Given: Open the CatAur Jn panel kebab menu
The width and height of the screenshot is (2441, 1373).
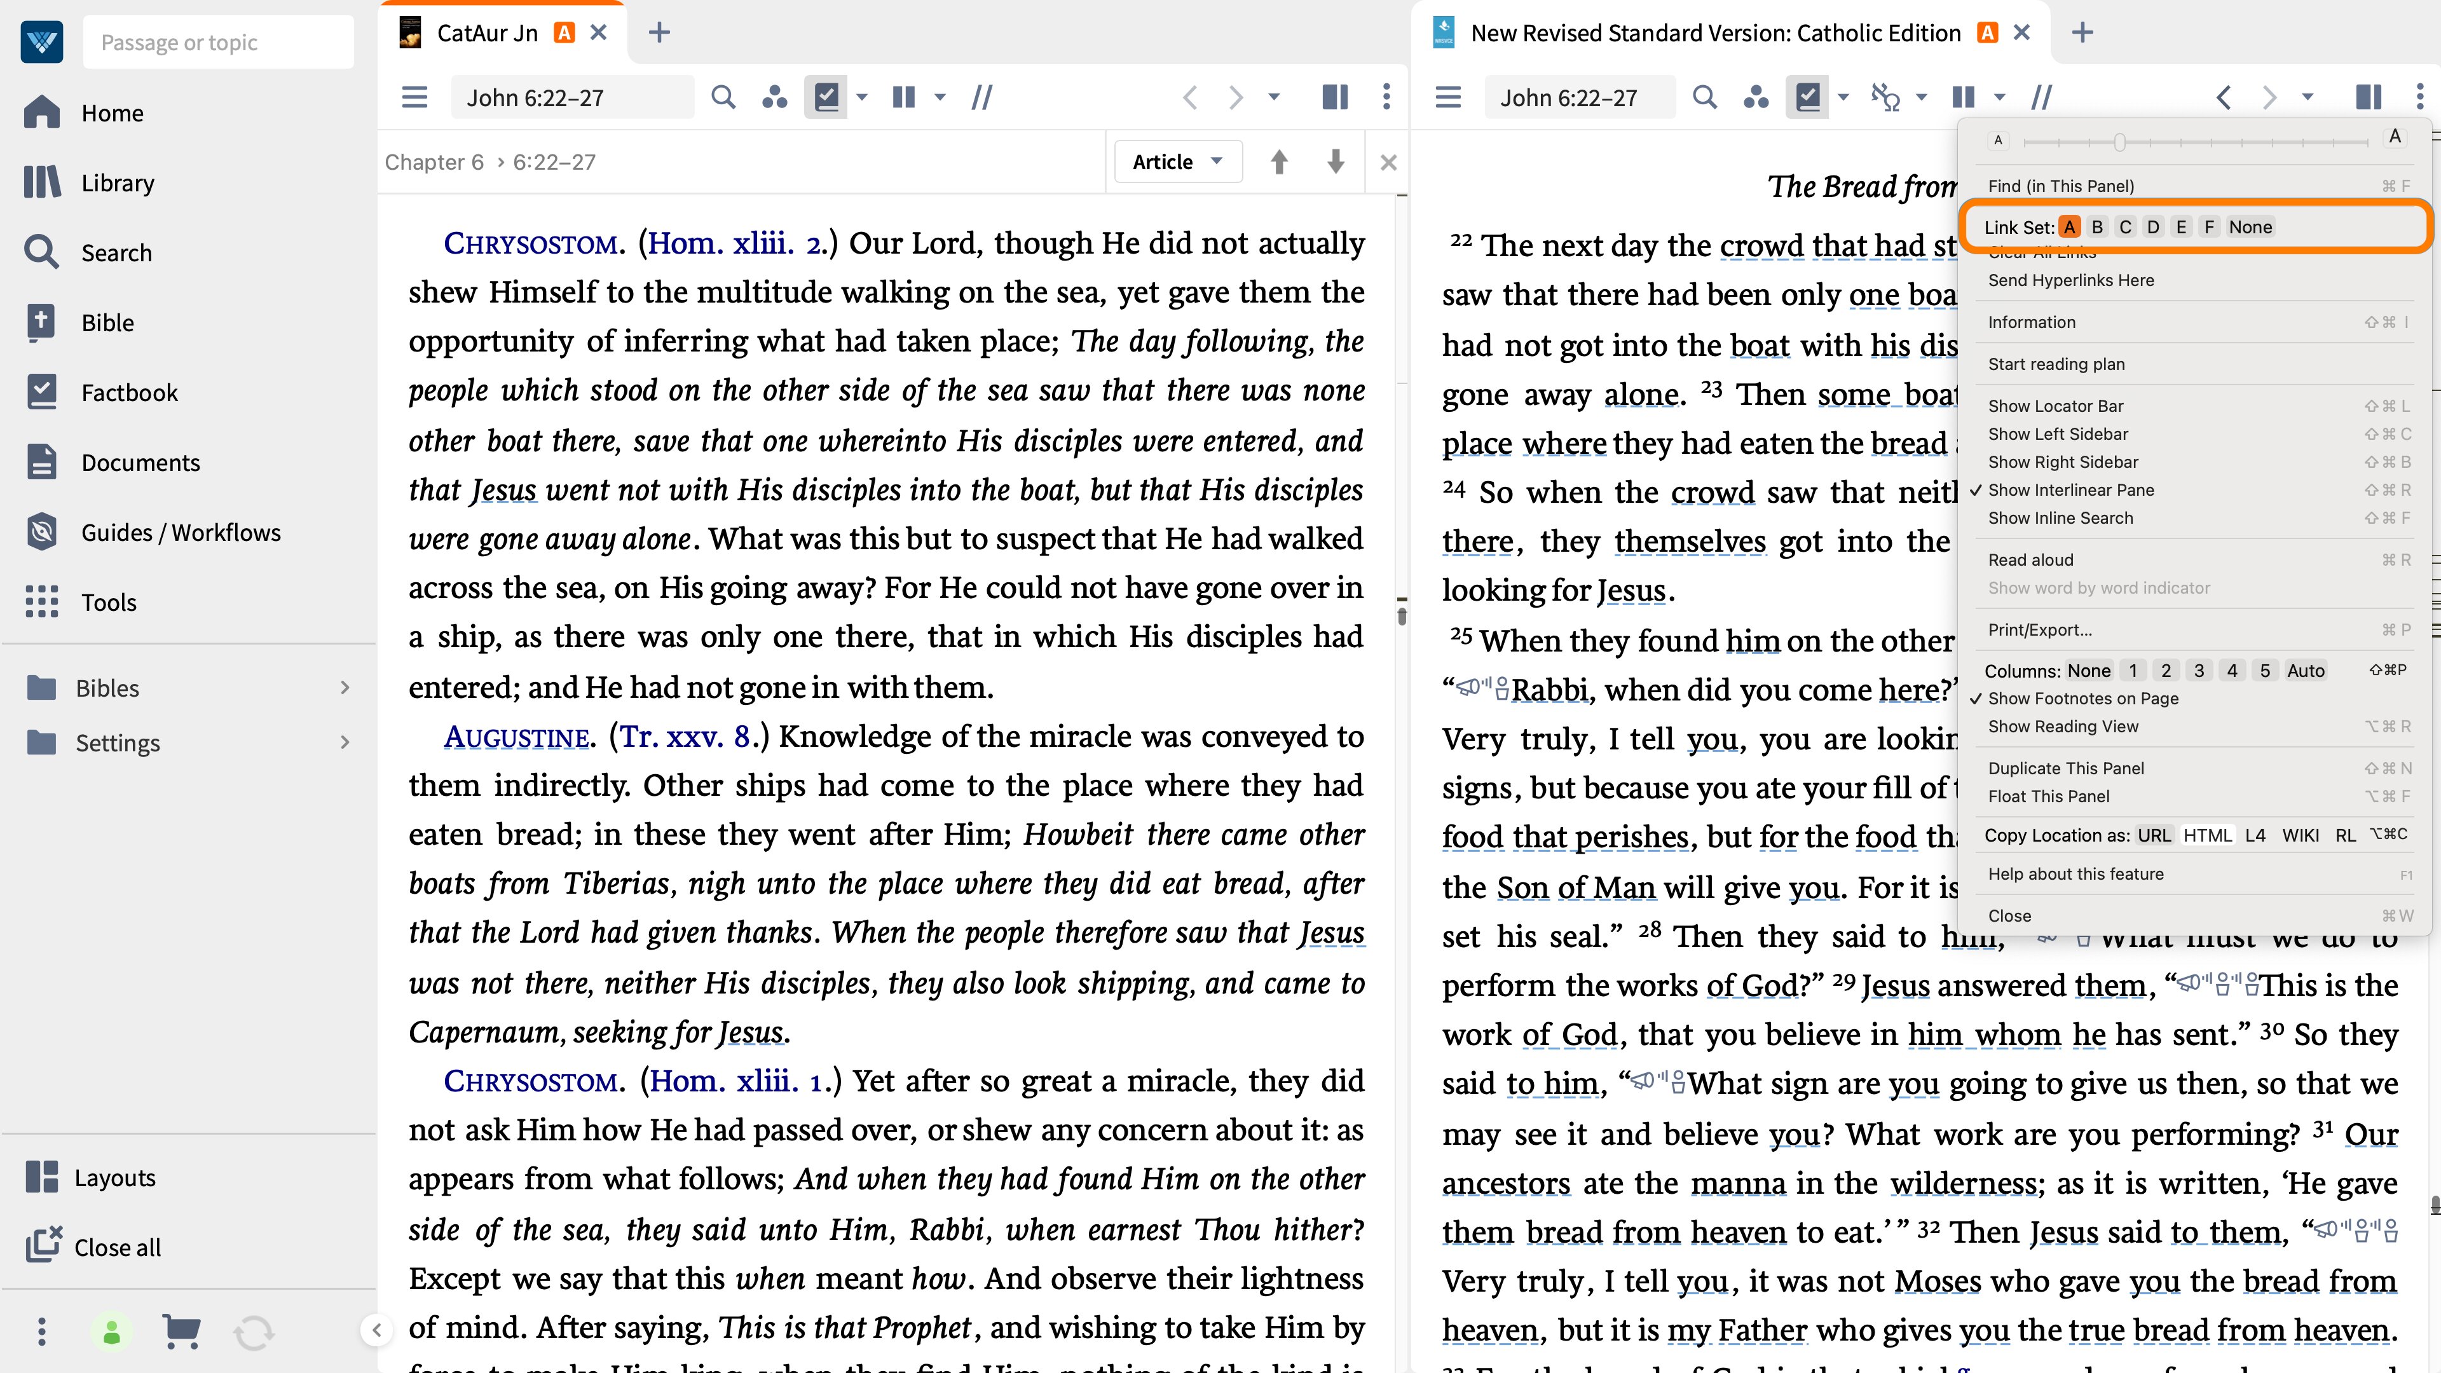Looking at the screenshot, I should [x=1386, y=98].
